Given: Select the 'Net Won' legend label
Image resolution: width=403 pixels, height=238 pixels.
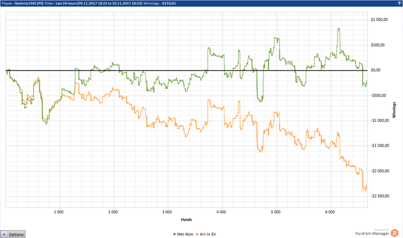Looking at the screenshot, I should click(185, 234).
